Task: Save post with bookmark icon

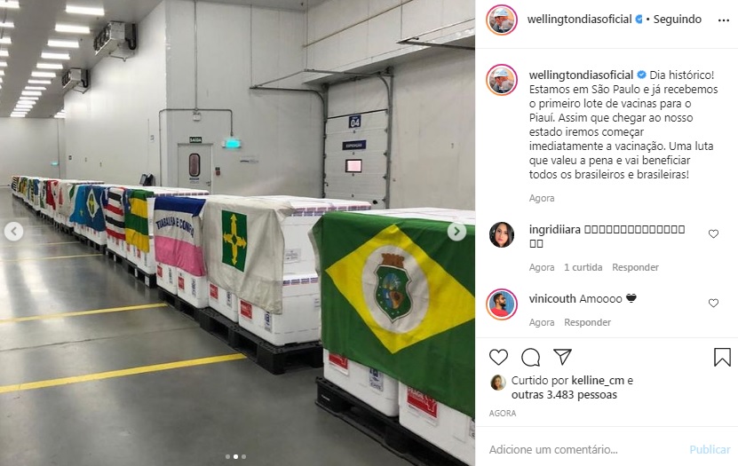Action: click(x=722, y=357)
